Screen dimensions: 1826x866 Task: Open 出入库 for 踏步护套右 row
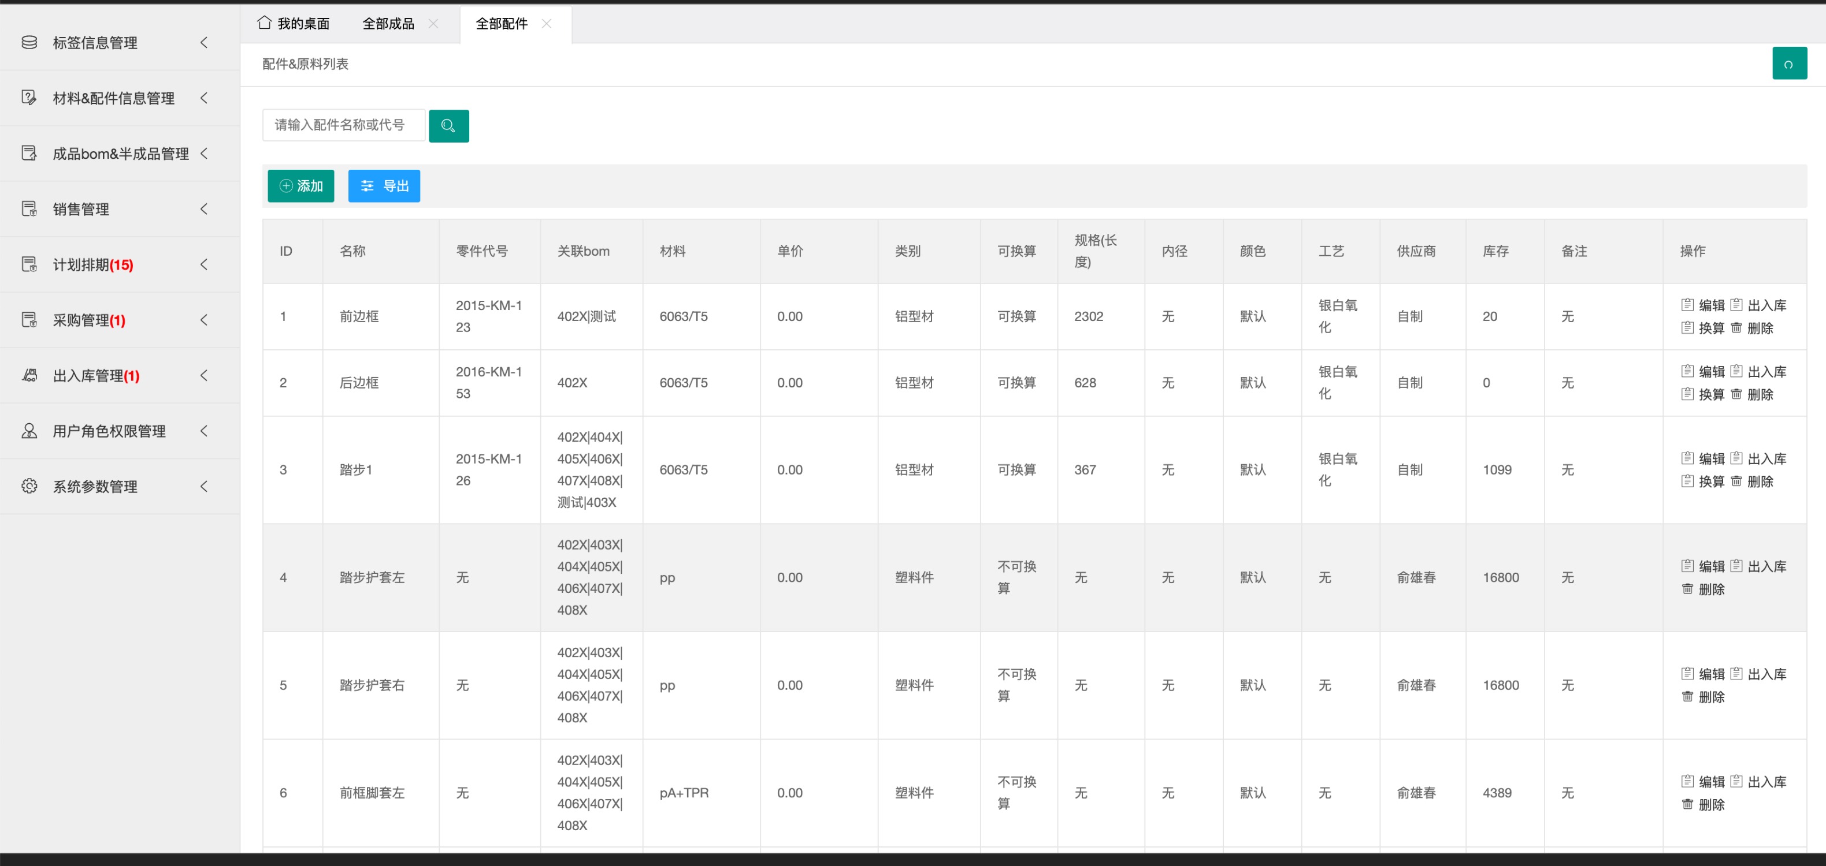1758,673
